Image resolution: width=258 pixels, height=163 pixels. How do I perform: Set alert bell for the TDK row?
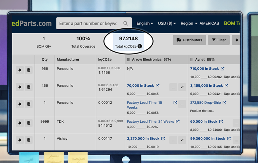point(20,123)
